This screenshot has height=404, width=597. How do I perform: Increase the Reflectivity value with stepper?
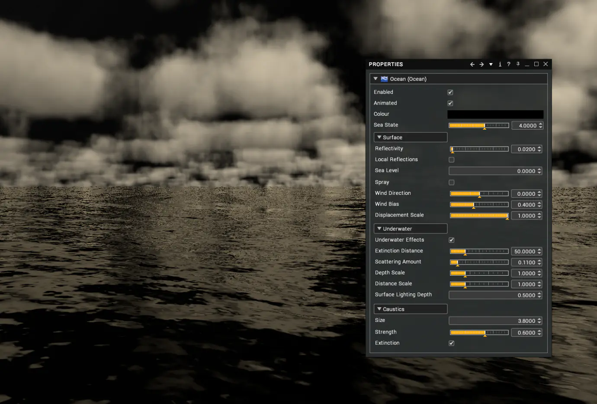[x=539, y=147]
